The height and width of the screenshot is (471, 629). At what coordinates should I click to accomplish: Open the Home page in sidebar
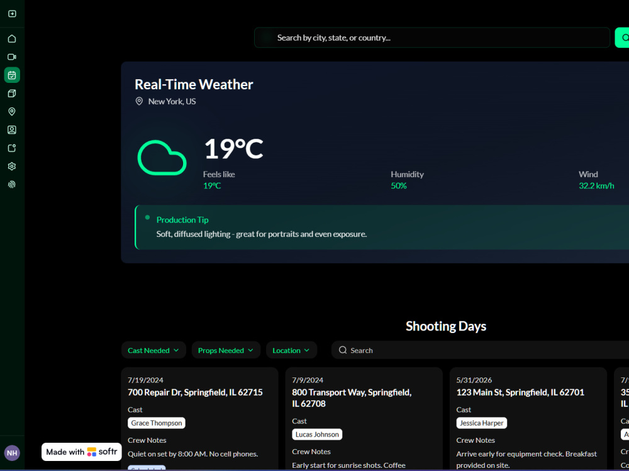12,38
